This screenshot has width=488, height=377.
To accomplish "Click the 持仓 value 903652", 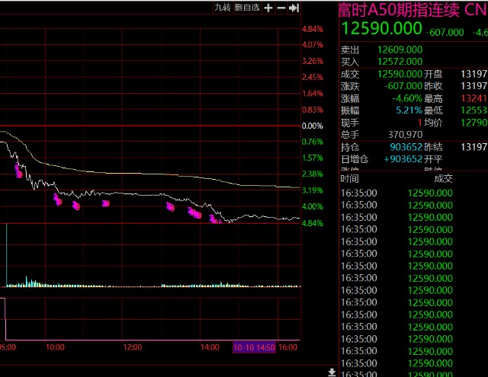I will pos(406,147).
